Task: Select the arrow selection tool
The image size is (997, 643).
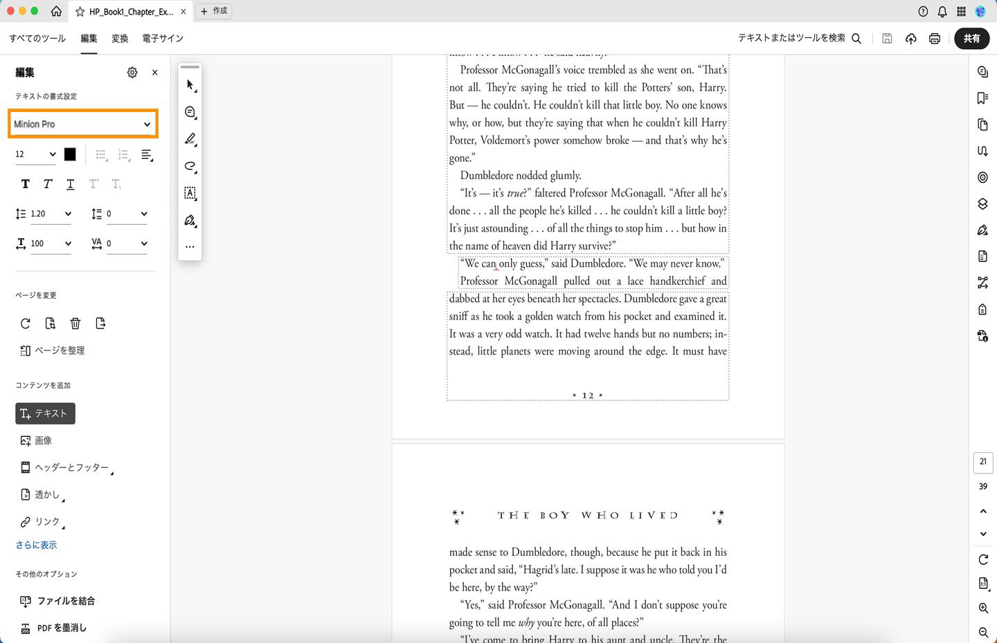Action: point(190,85)
